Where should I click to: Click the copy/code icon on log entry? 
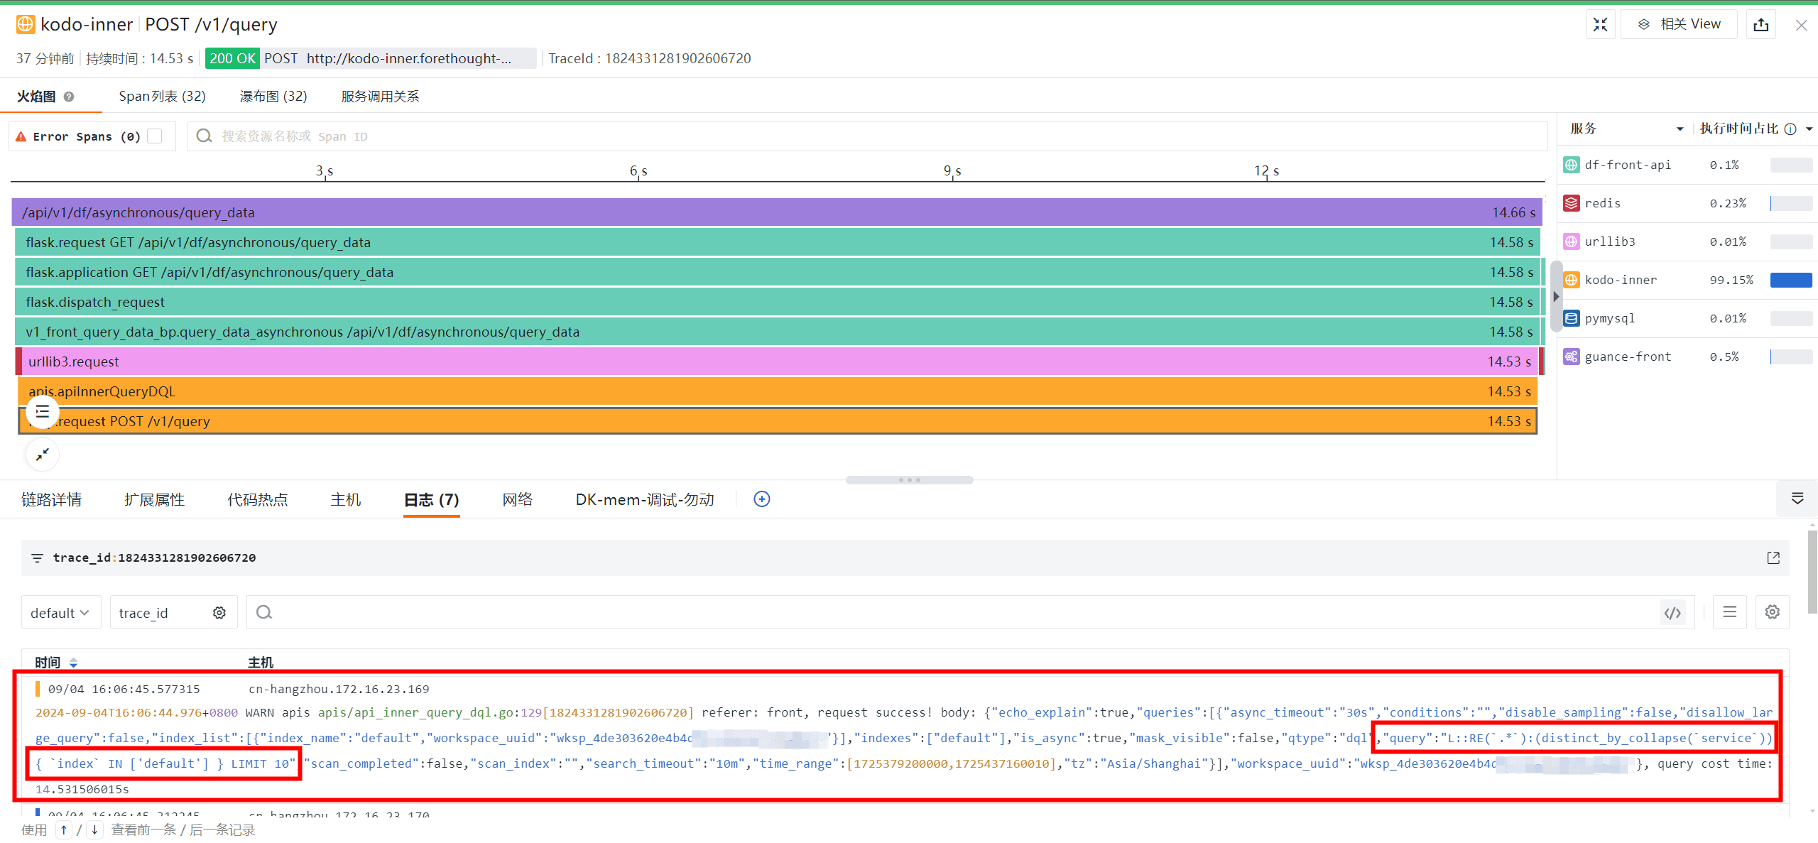[x=1673, y=612]
